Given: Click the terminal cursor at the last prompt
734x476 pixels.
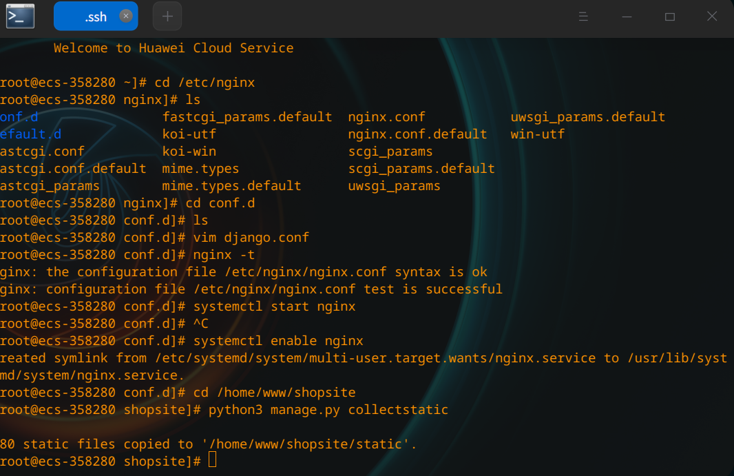Looking at the screenshot, I should point(212,459).
